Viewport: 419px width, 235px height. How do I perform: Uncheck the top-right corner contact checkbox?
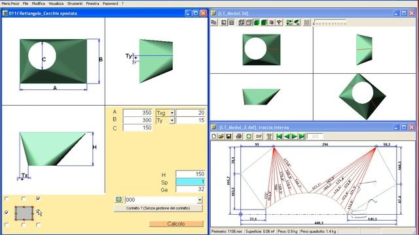tap(38, 198)
